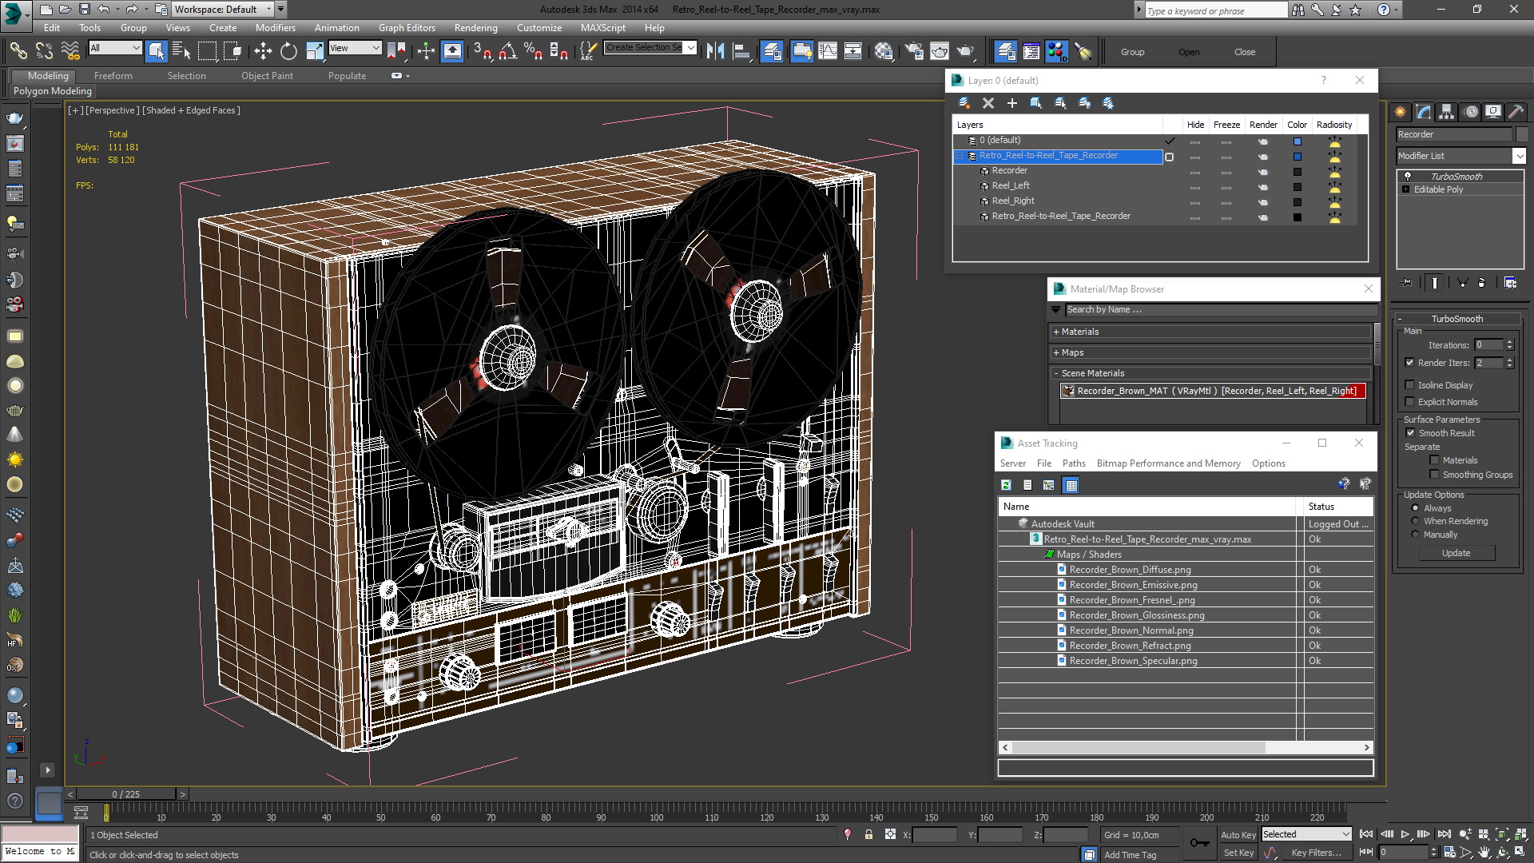Toggle the Angle Snap icon

pos(507,52)
